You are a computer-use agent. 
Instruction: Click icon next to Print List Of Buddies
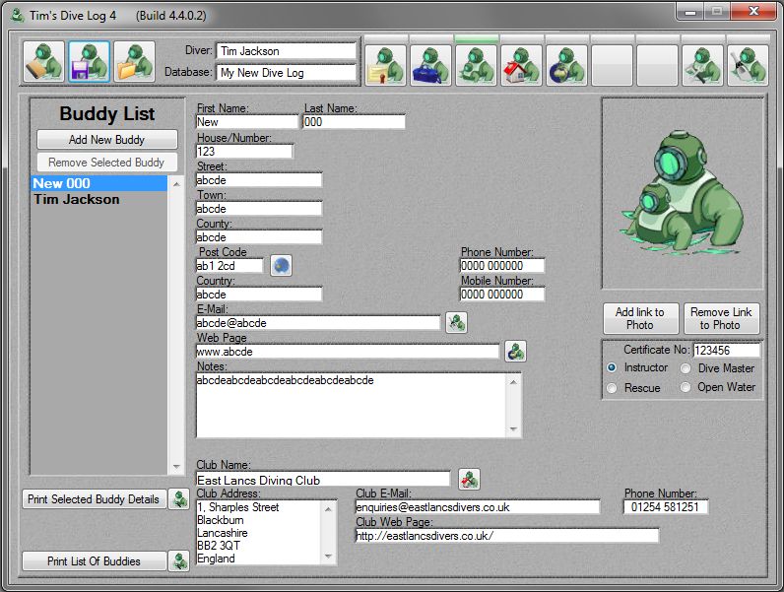(x=179, y=561)
